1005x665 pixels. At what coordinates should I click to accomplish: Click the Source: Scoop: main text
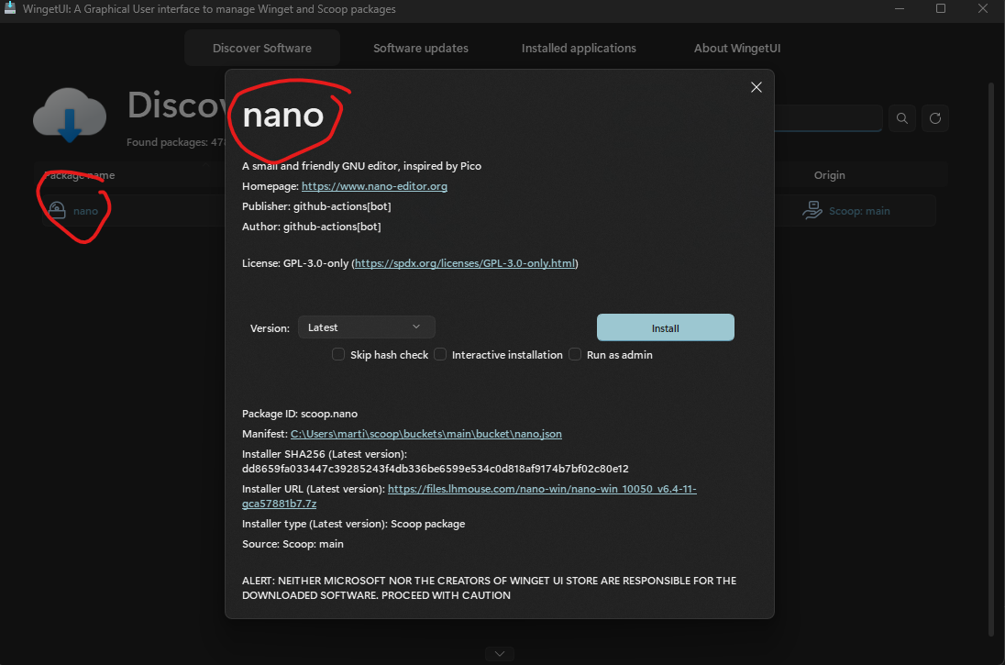(x=293, y=544)
